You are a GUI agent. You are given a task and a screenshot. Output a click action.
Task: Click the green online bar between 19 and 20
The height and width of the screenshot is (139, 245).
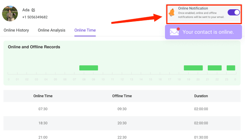pyautogui.click(x=193, y=68)
